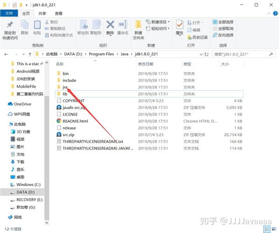Select the Home ribbon tab
The image size is (279, 233).
[x=26, y=14]
